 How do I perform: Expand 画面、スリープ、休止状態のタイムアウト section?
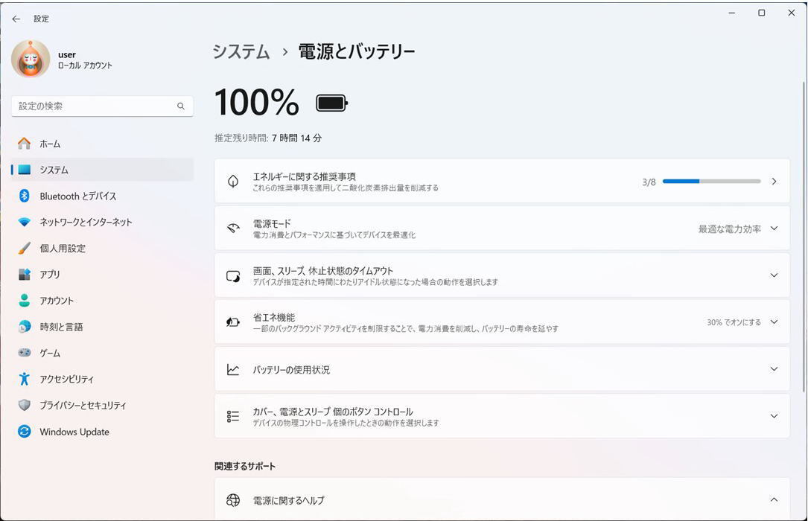point(774,275)
